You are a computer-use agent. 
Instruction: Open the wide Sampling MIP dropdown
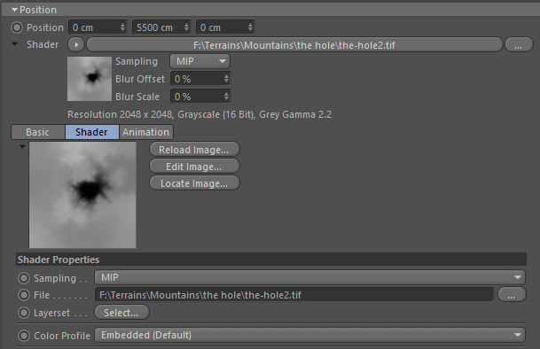click(310, 277)
